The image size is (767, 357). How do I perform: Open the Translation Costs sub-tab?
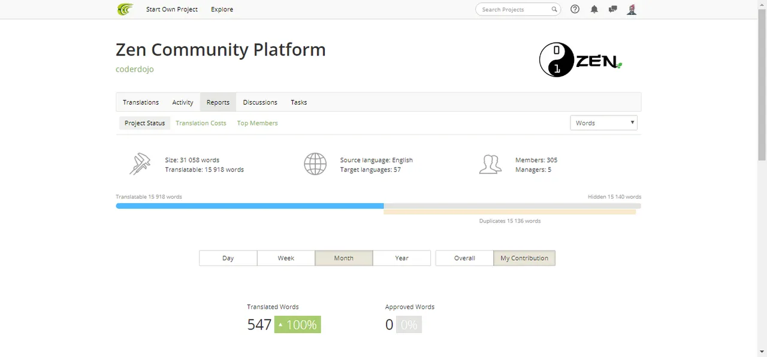tap(201, 123)
